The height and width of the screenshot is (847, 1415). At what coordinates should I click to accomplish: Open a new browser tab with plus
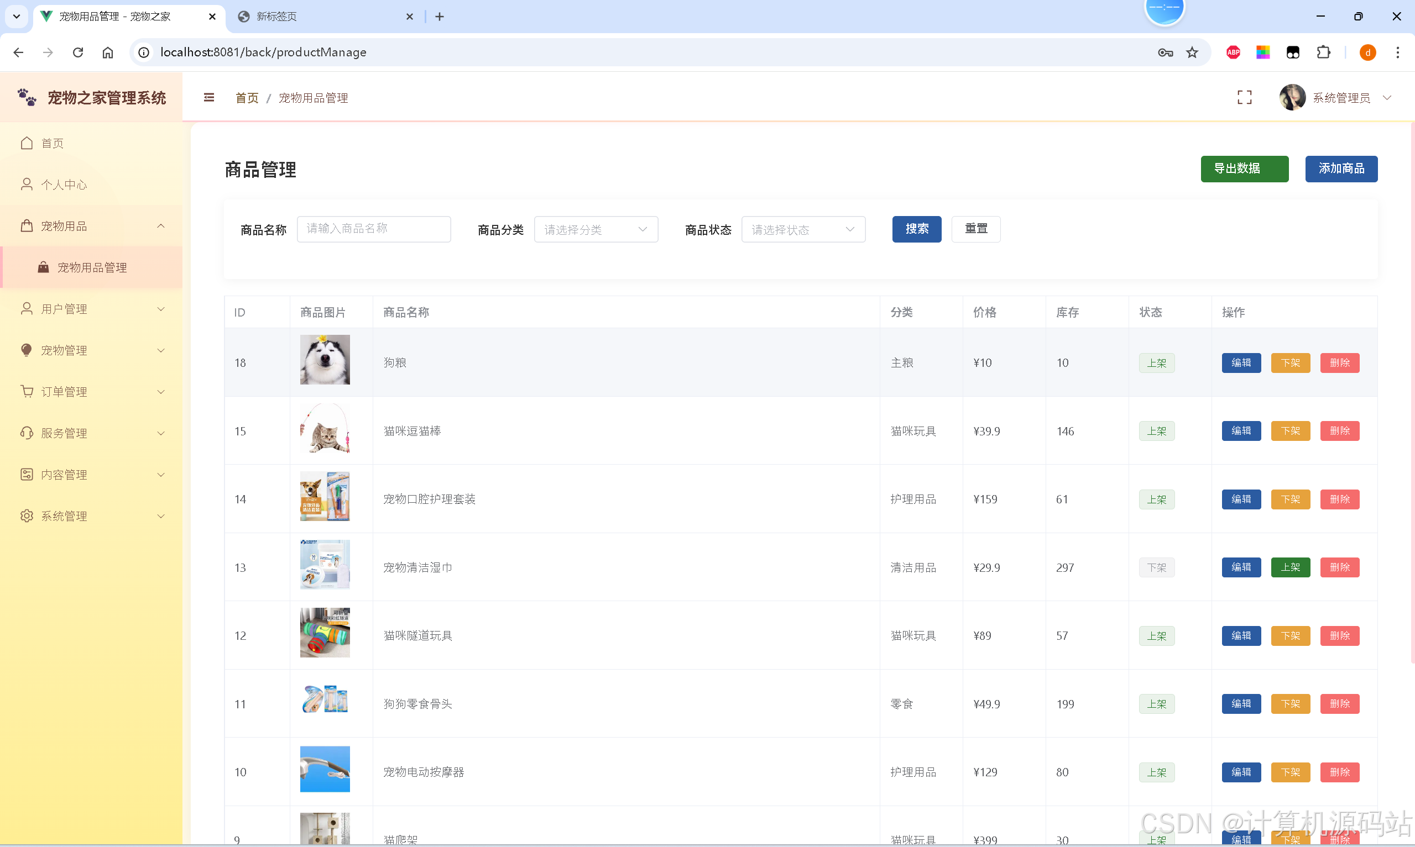pyautogui.click(x=439, y=17)
